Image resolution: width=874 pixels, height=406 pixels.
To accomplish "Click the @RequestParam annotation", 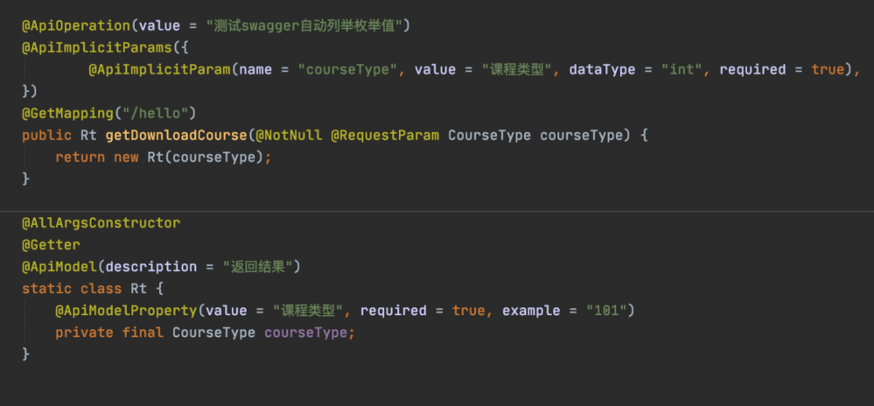I will (x=385, y=136).
